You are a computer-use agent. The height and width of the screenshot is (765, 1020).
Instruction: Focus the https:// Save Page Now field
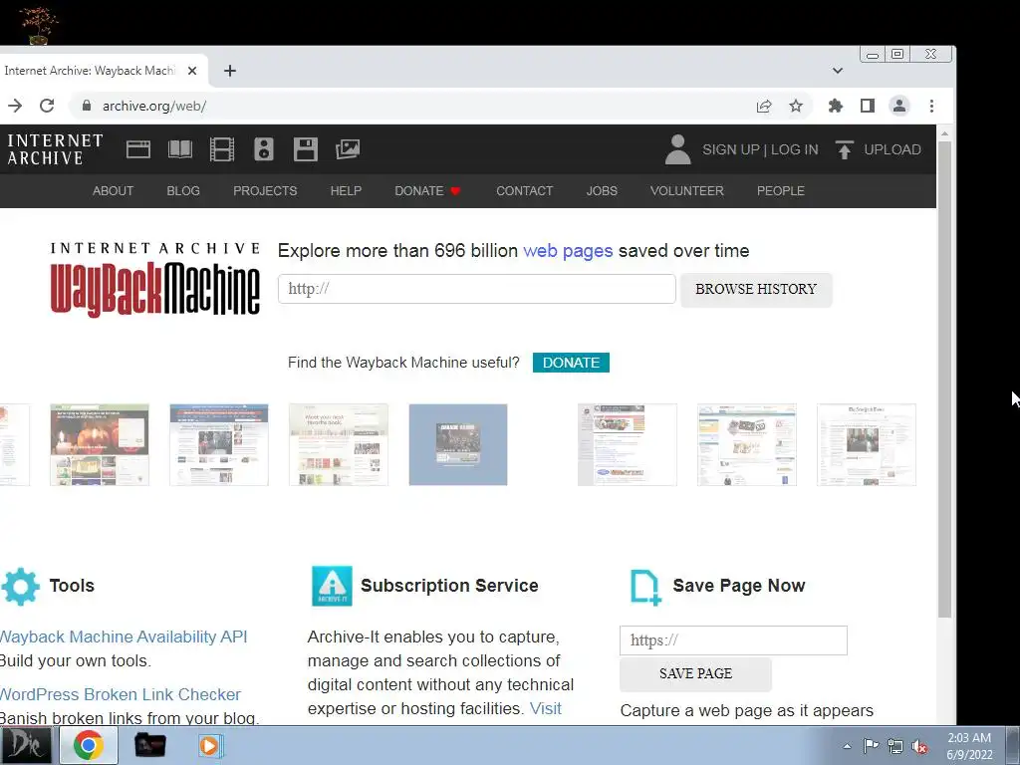tap(733, 640)
